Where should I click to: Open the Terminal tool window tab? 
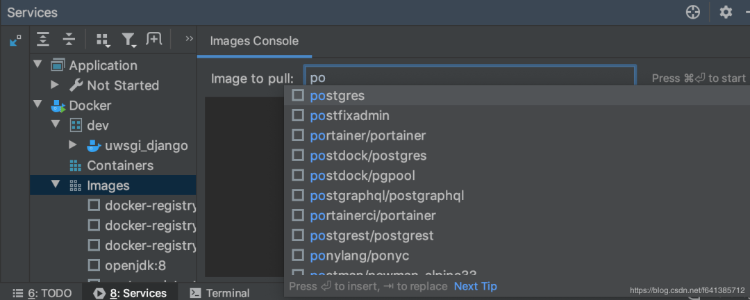coord(219,293)
